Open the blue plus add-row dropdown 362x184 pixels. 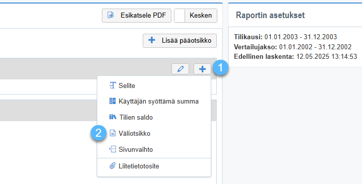click(x=202, y=69)
